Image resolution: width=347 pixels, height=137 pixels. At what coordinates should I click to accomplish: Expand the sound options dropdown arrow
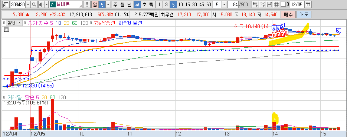click(46, 4)
